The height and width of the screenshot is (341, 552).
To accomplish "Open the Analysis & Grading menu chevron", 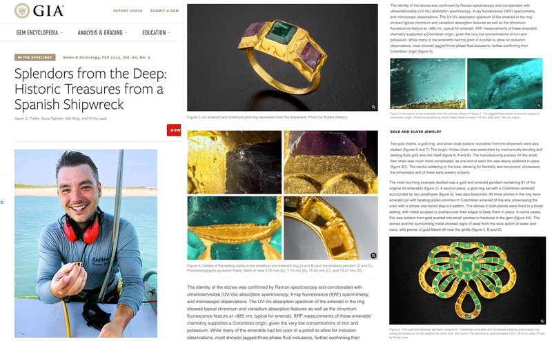I will 126,32.
